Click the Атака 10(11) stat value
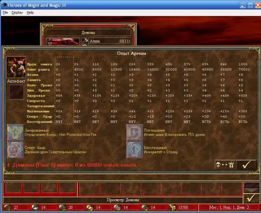The height and width of the screenshot is (213, 261). 124,41
